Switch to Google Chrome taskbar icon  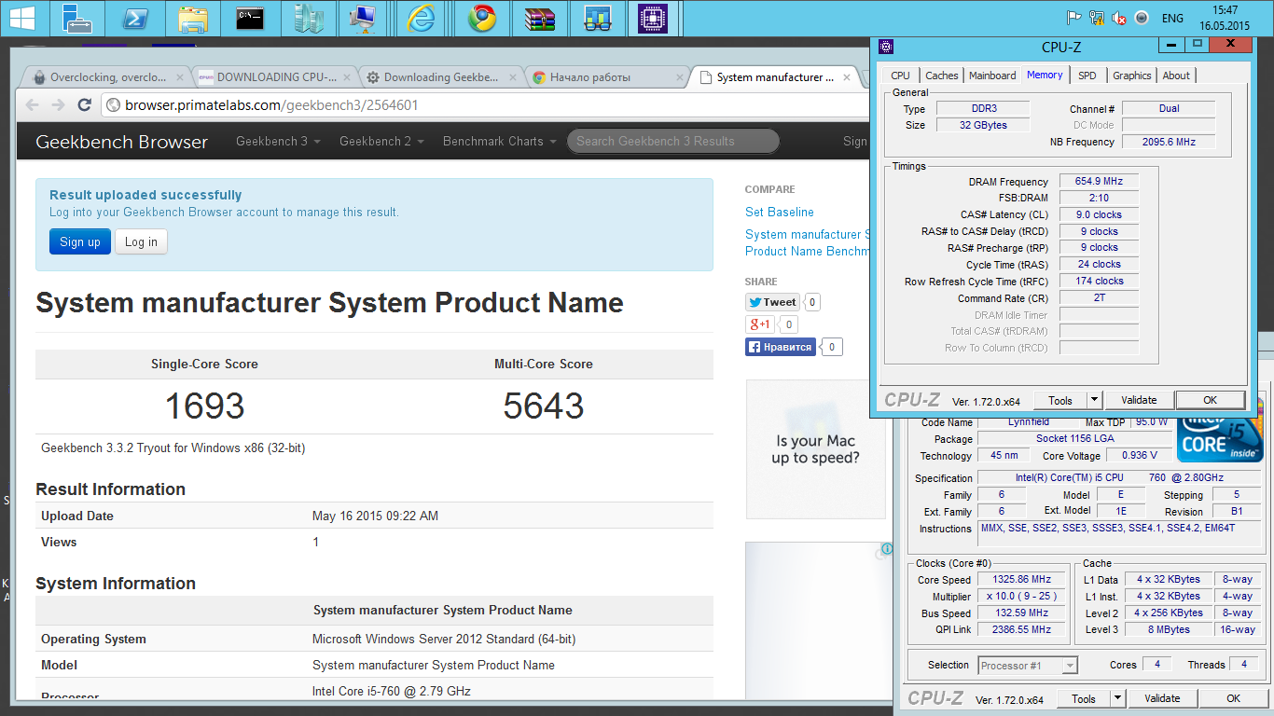pyautogui.click(x=482, y=18)
